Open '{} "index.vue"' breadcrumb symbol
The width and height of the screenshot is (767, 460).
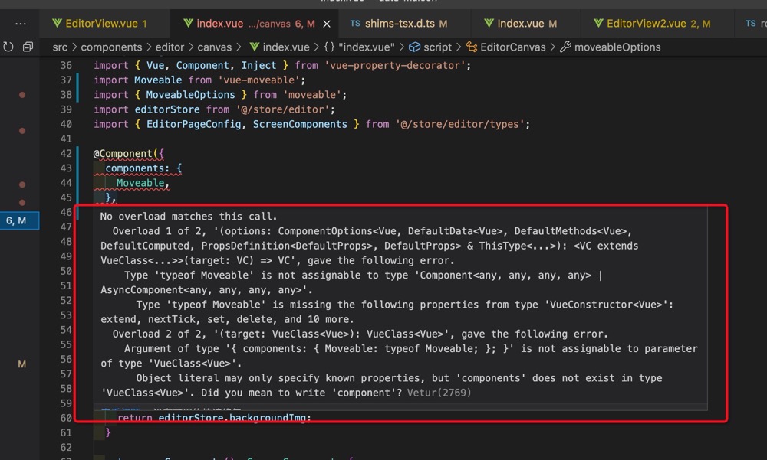click(359, 47)
